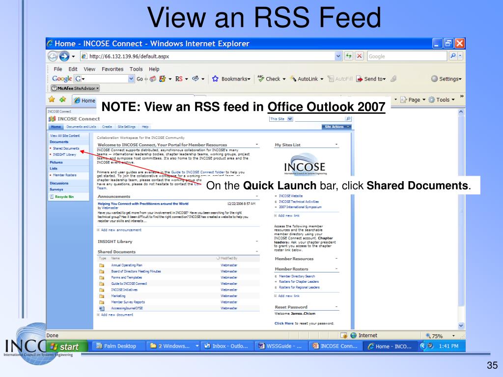Click the Click Here reset password link

tap(284, 323)
